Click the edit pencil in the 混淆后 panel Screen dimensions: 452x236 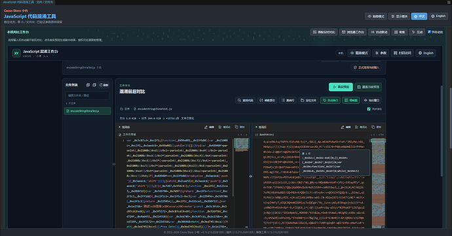tap(346, 127)
